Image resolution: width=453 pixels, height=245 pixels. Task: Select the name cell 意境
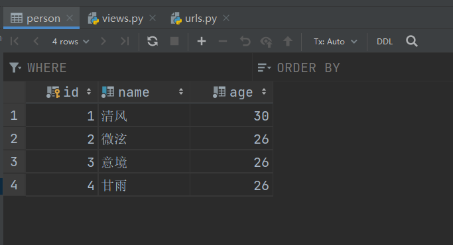(x=144, y=162)
